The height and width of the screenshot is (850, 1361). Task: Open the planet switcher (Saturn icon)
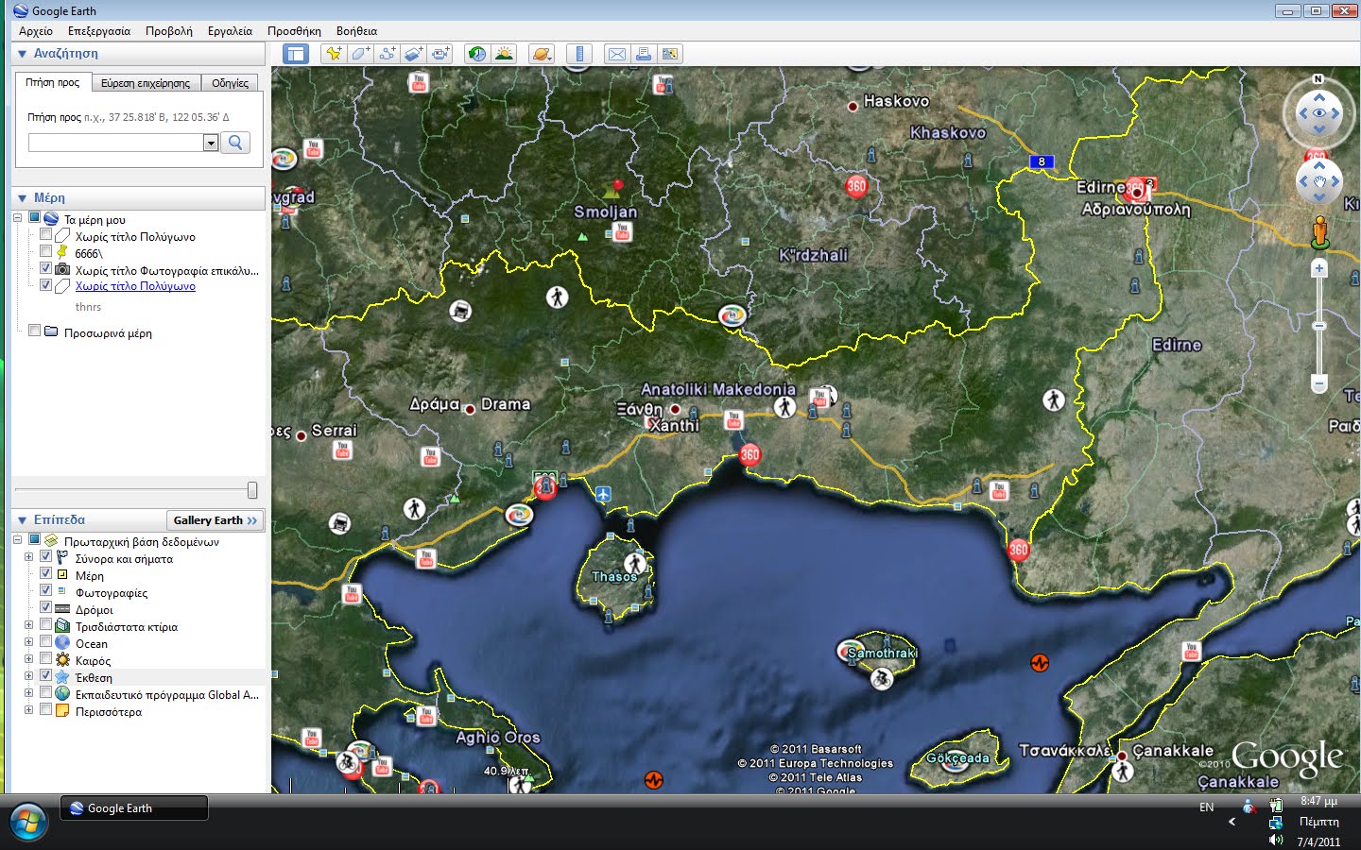pos(542,54)
